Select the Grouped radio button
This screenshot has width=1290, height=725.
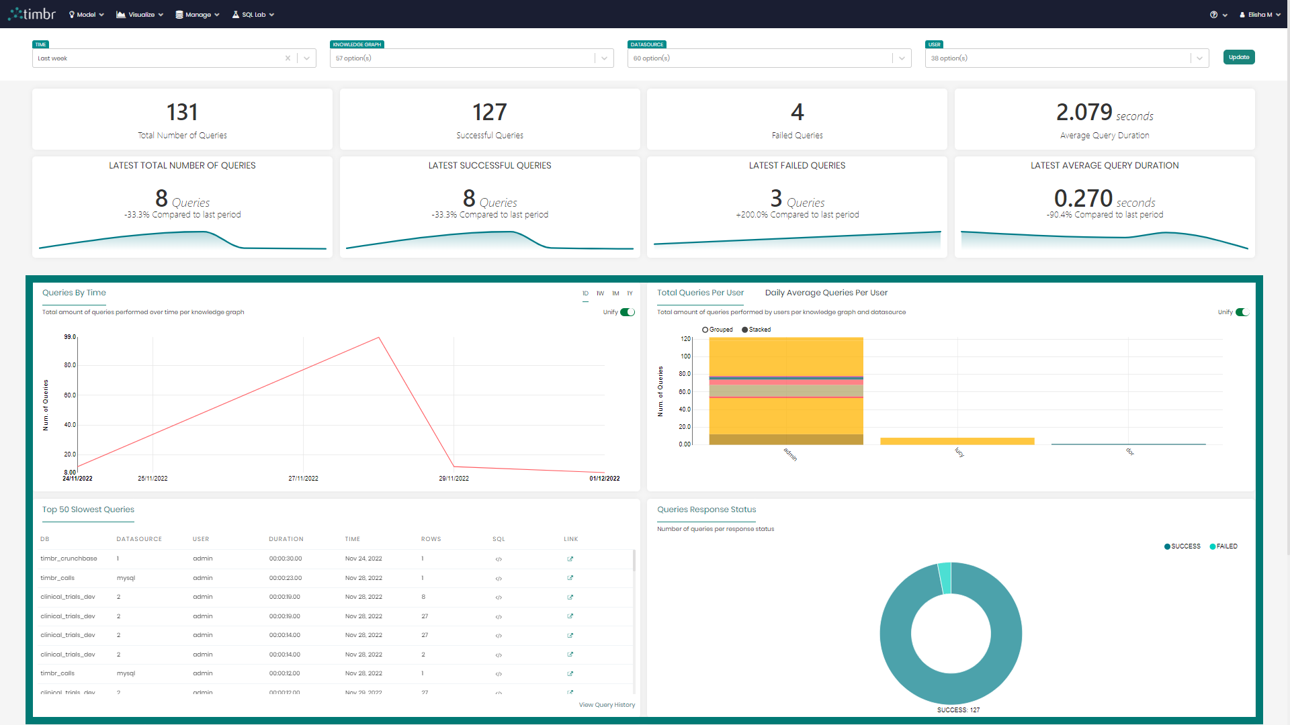pos(704,330)
